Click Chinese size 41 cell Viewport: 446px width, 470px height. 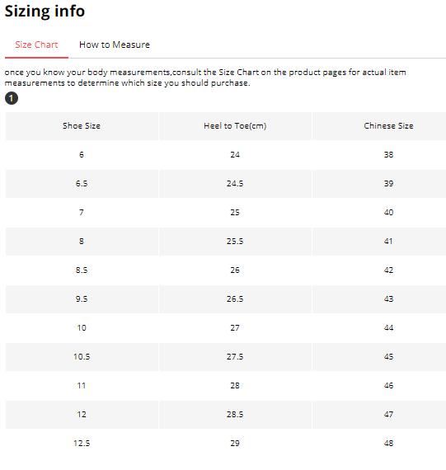coord(388,242)
